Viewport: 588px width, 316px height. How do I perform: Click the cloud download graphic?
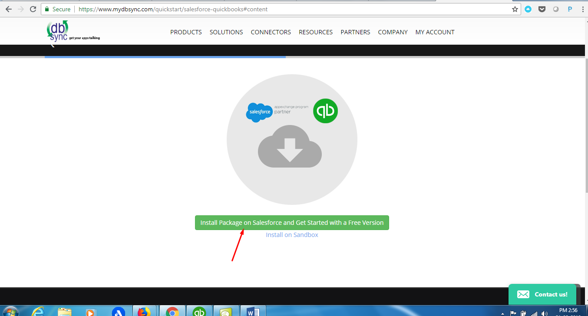pos(290,146)
